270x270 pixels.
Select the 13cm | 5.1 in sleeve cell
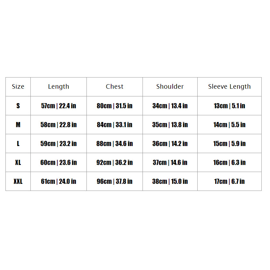coord(229,106)
